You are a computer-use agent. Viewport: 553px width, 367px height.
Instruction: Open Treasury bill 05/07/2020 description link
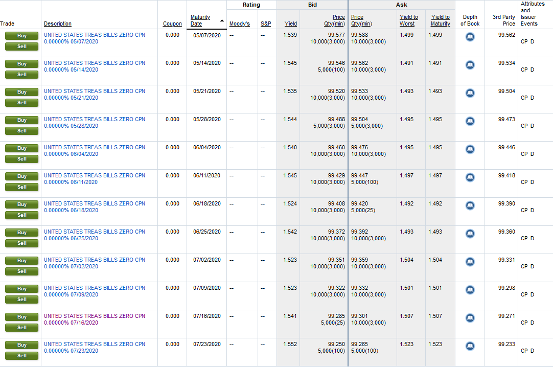point(95,38)
